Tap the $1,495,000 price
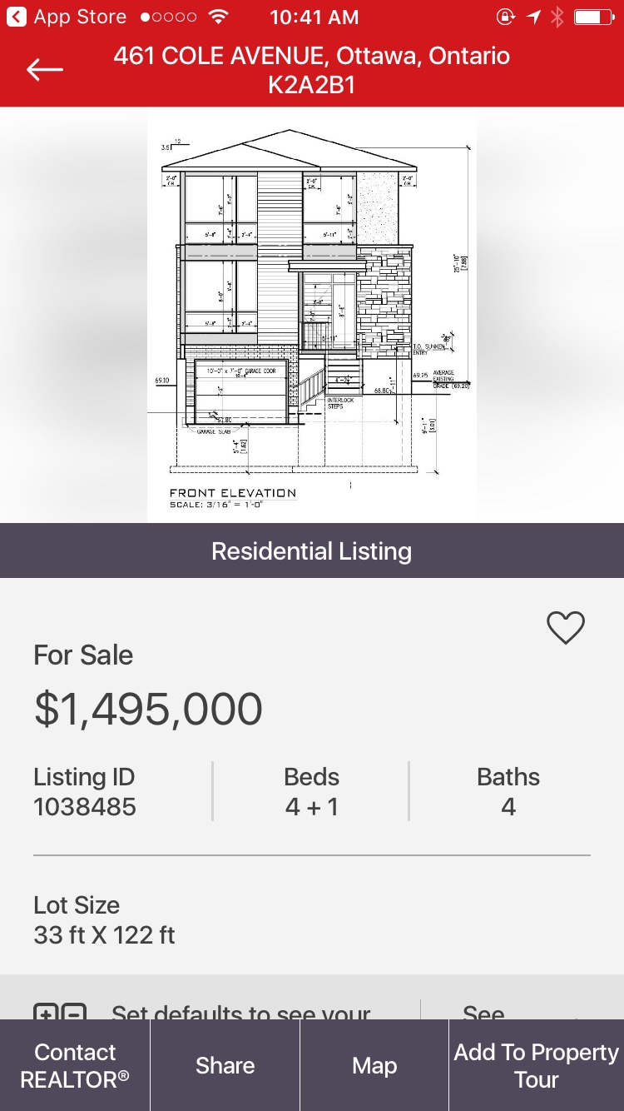This screenshot has height=1111, width=624. tap(148, 709)
